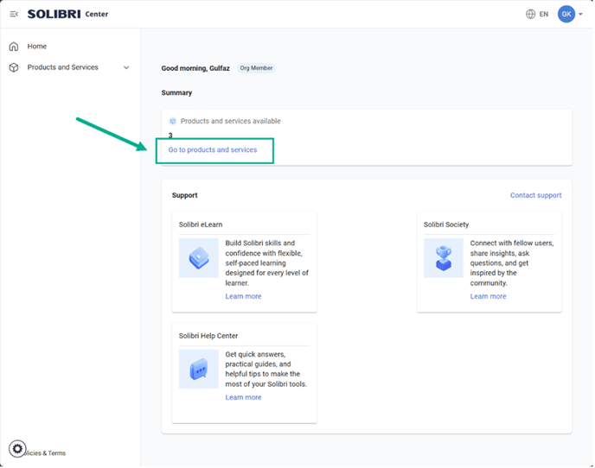595x468 pixels.
Task: Click the Products and Services cube icon
Action: (x=14, y=67)
